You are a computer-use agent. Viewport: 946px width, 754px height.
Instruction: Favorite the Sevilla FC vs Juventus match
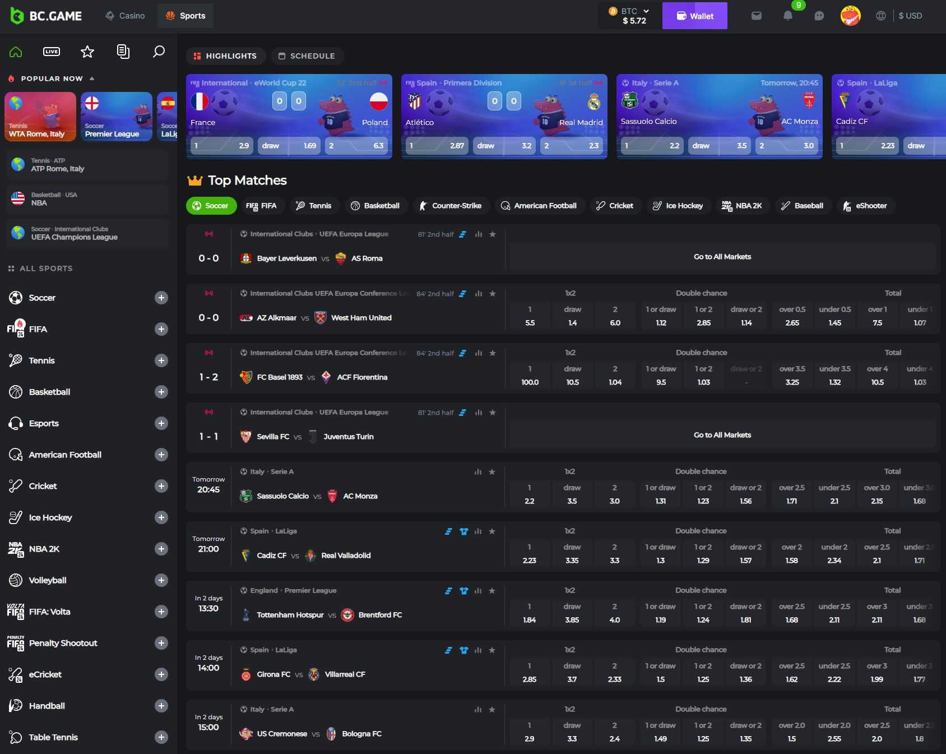tap(493, 413)
